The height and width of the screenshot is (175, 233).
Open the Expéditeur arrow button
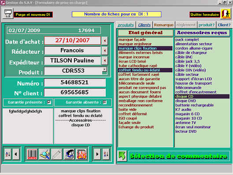[105, 60]
